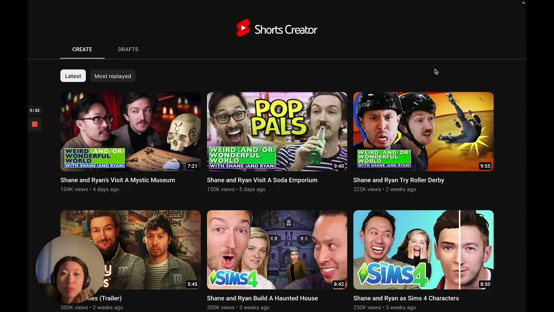Screen dimensions: 554x312
Task: Open the Build A Haunted House thumbnail
Action: [x=277, y=250]
